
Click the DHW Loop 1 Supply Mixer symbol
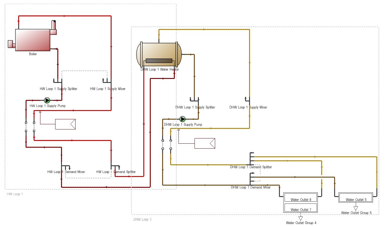248,99
